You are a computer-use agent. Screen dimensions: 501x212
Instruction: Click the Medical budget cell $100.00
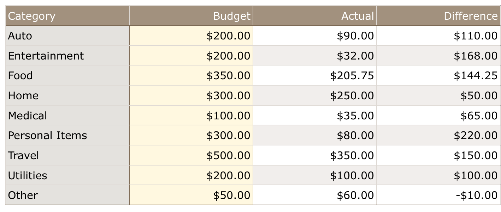point(191,116)
